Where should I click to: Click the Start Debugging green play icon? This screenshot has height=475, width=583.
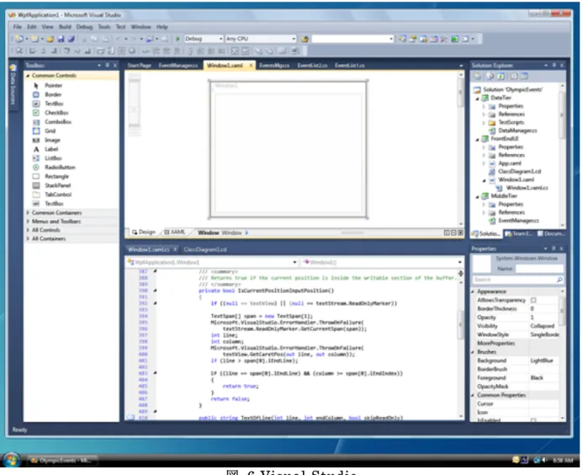pyautogui.click(x=178, y=39)
